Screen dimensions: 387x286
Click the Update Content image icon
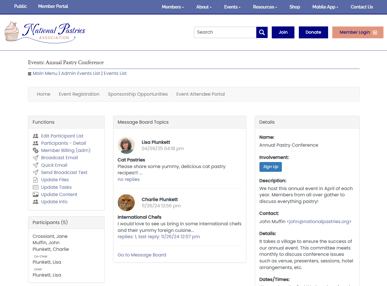tap(35, 194)
